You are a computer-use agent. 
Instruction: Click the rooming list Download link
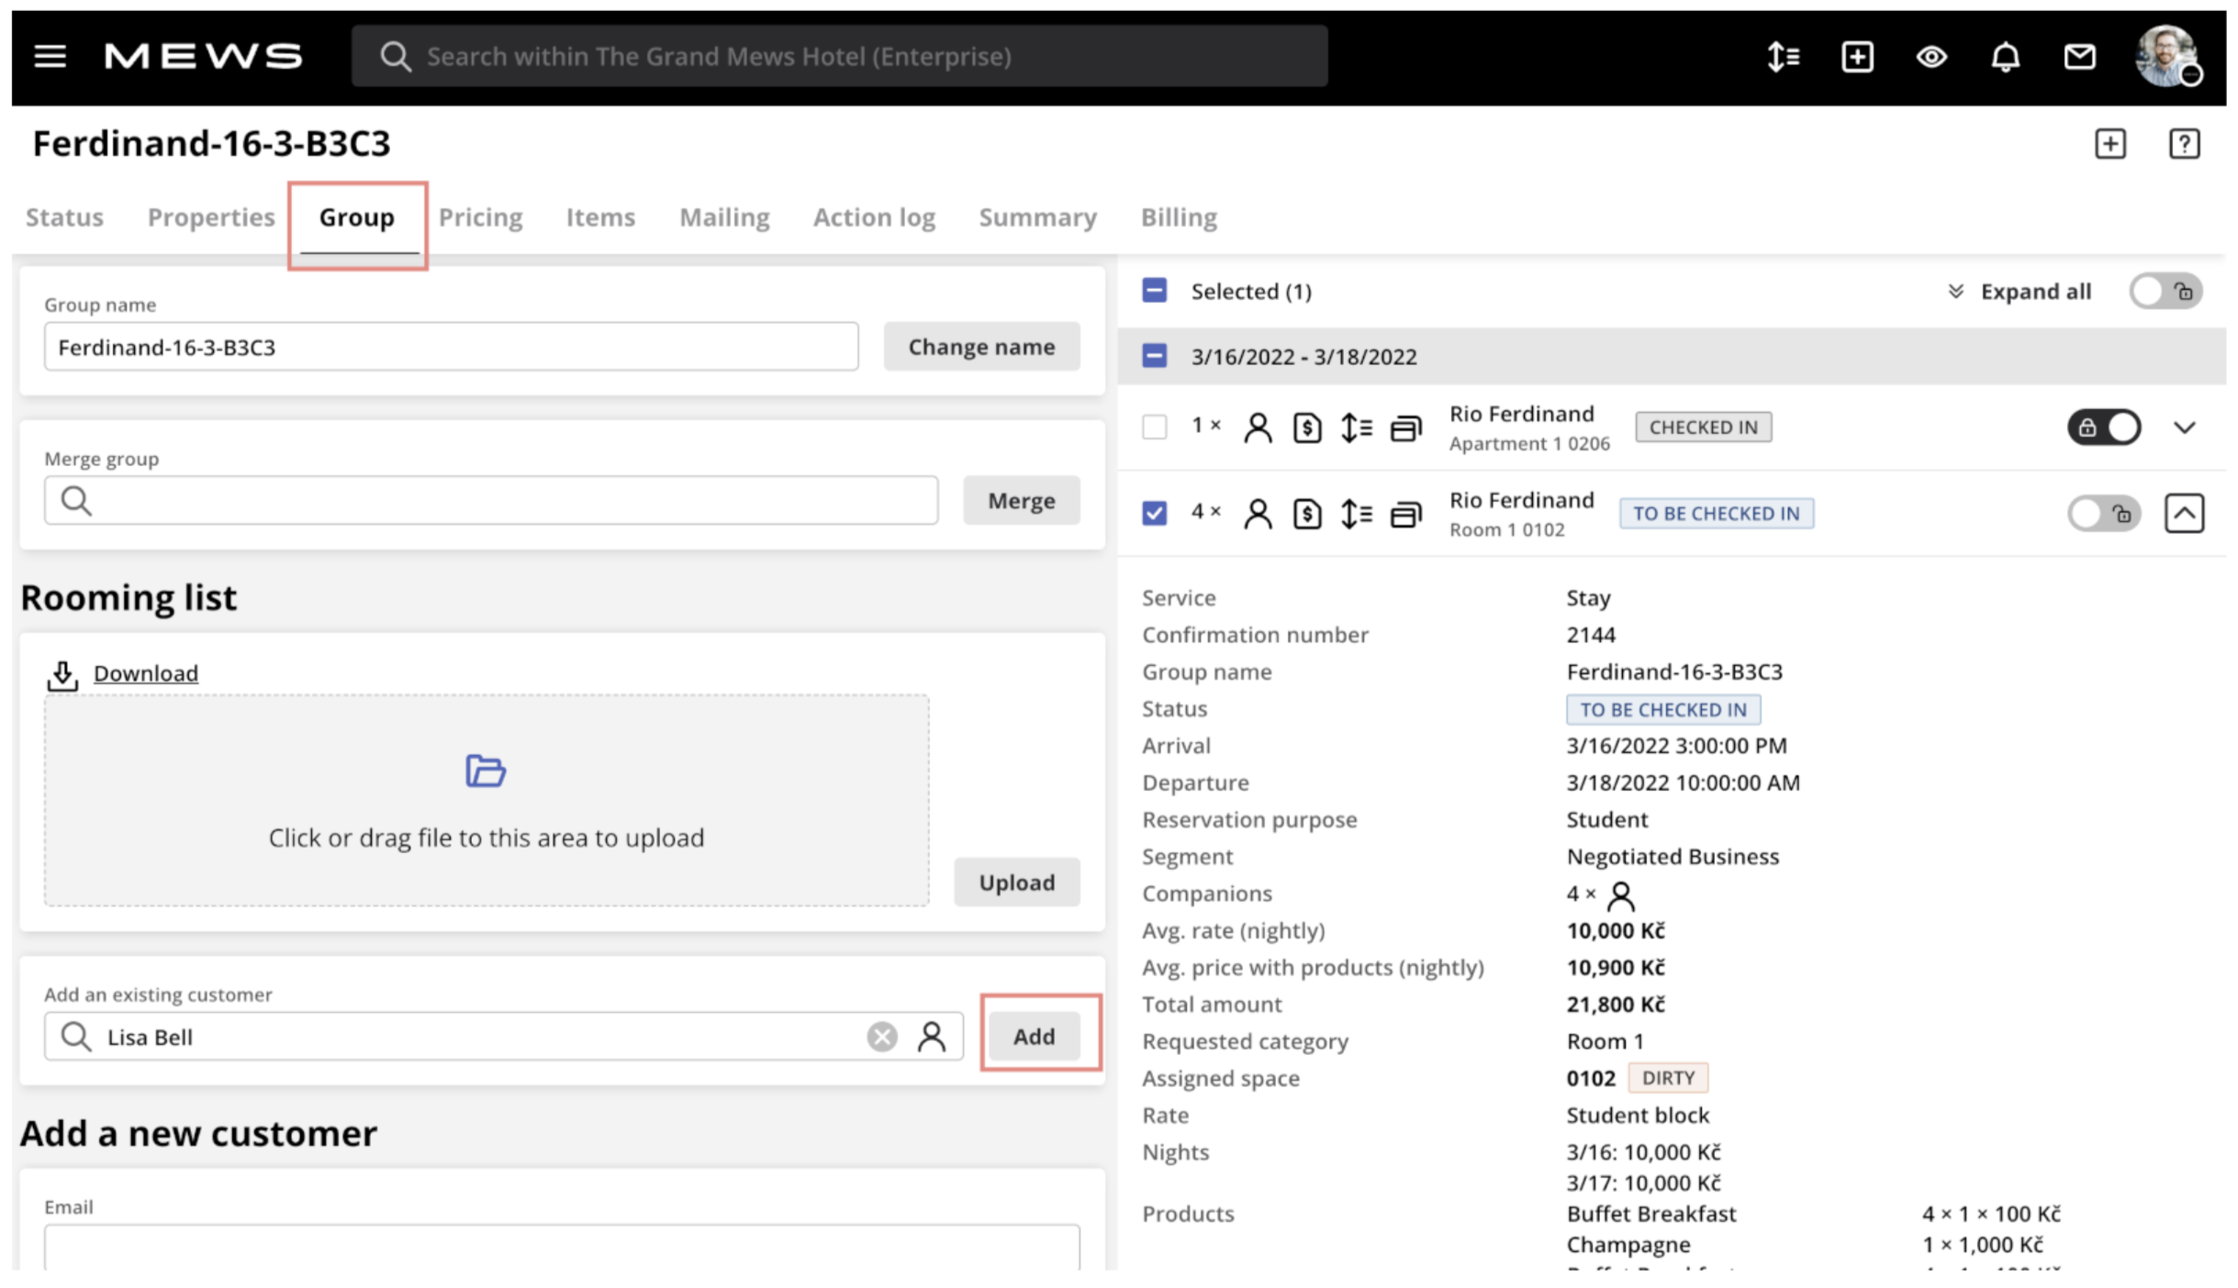(x=145, y=673)
